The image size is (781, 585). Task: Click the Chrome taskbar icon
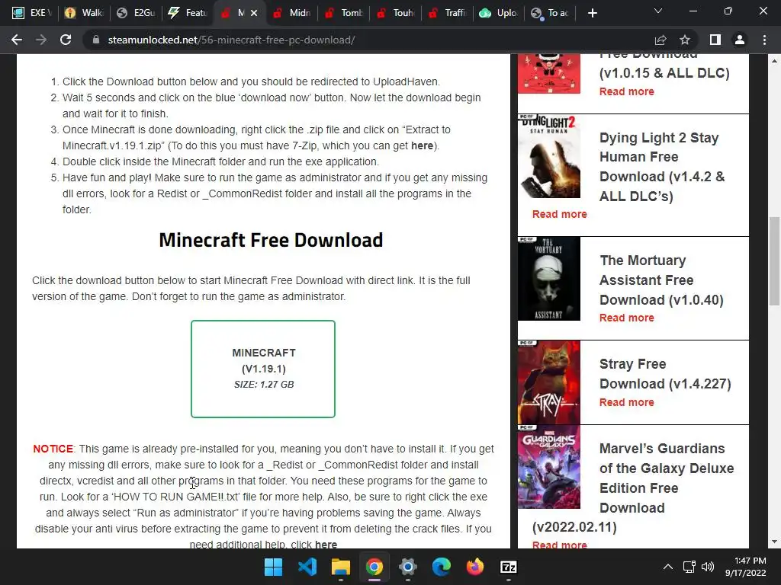pos(374,567)
